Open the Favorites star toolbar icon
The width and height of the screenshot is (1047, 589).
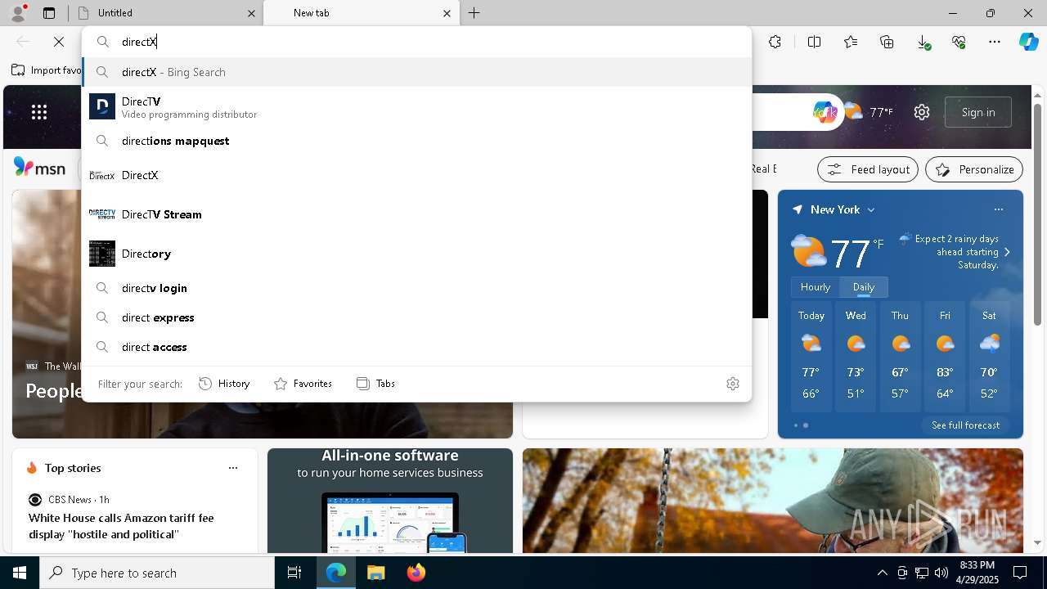pos(851,42)
